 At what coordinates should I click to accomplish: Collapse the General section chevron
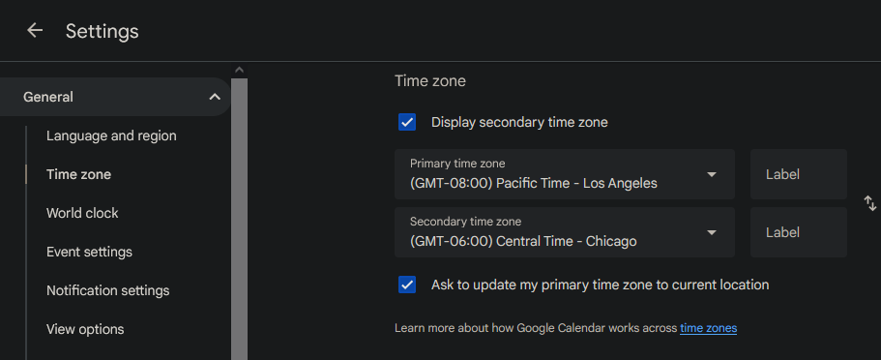click(215, 97)
